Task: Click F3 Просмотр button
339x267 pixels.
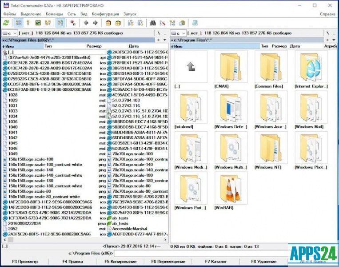Action: pos(25,262)
